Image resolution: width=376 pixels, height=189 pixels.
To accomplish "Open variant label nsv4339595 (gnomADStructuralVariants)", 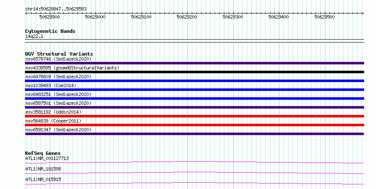I will point(72,68).
